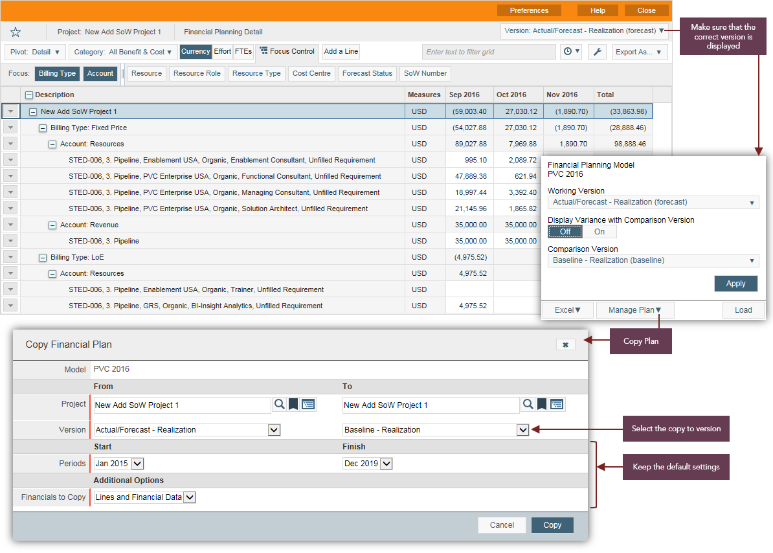This screenshot has height=553, width=773.
Task: Close the Copy Financial Plan dialog
Action: [x=565, y=345]
